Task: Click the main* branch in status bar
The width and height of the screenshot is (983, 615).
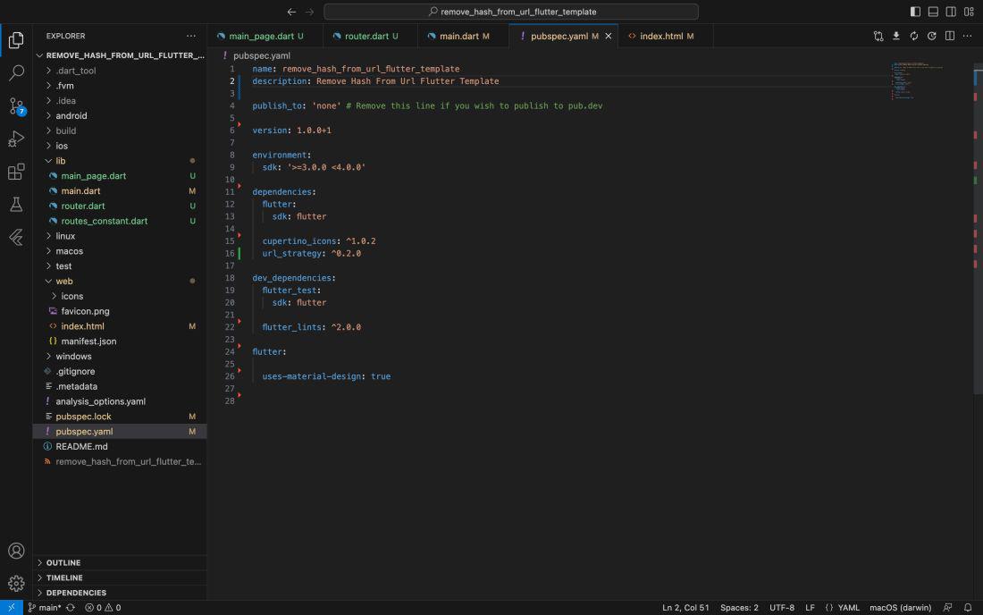Action: click(x=45, y=608)
